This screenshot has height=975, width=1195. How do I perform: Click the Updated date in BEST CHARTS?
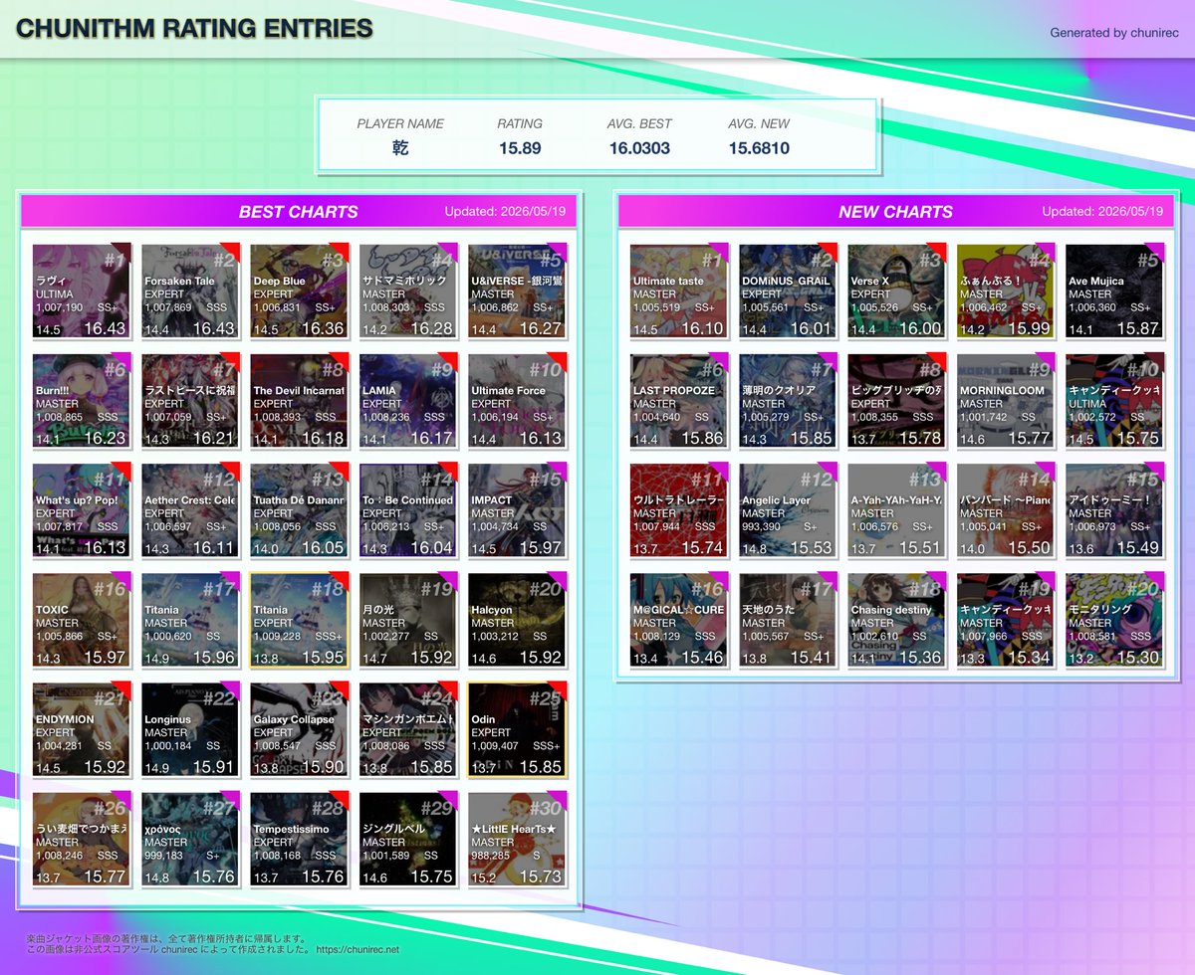tap(505, 211)
